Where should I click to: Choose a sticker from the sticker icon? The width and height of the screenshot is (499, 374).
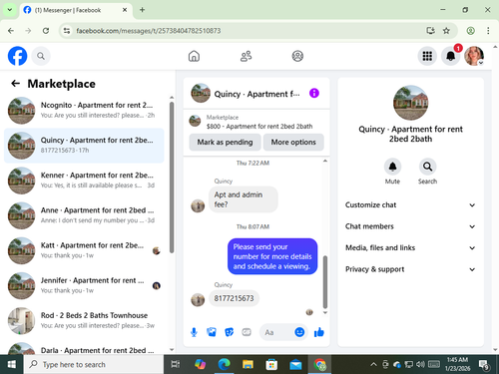coord(229,332)
